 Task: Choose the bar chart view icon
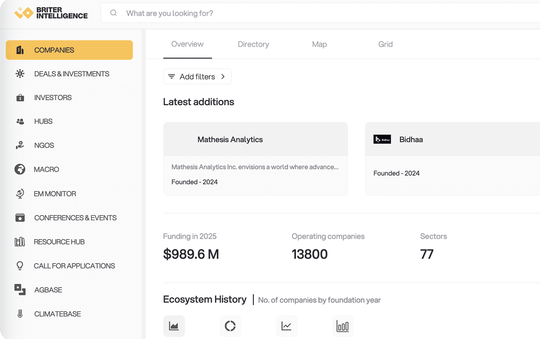point(342,326)
